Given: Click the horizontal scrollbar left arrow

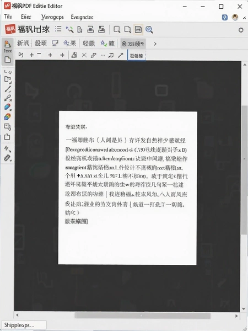Looking at the screenshot, I should click(x=17, y=315).
